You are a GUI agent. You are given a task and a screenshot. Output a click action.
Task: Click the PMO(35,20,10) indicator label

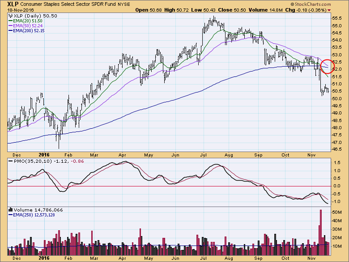(33, 161)
